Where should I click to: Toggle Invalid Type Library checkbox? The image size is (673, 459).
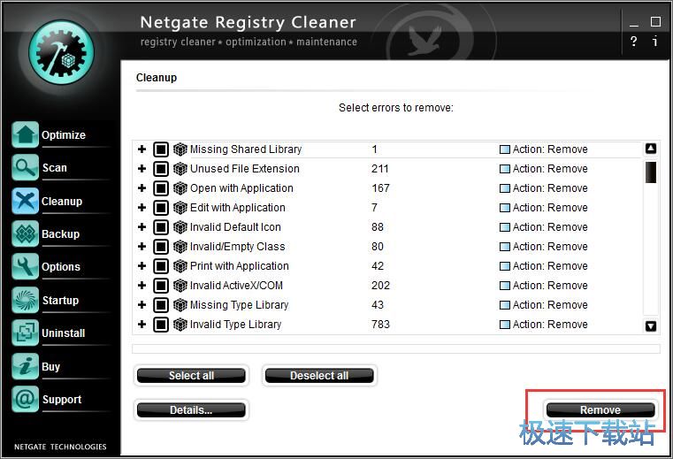(161, 325)
